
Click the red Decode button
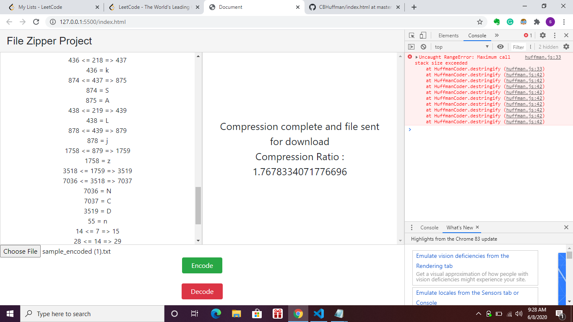[x=202, y=291]
